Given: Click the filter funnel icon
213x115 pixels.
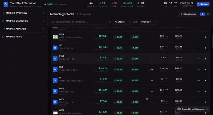Looking at the screenshot, I should point(110,22).
